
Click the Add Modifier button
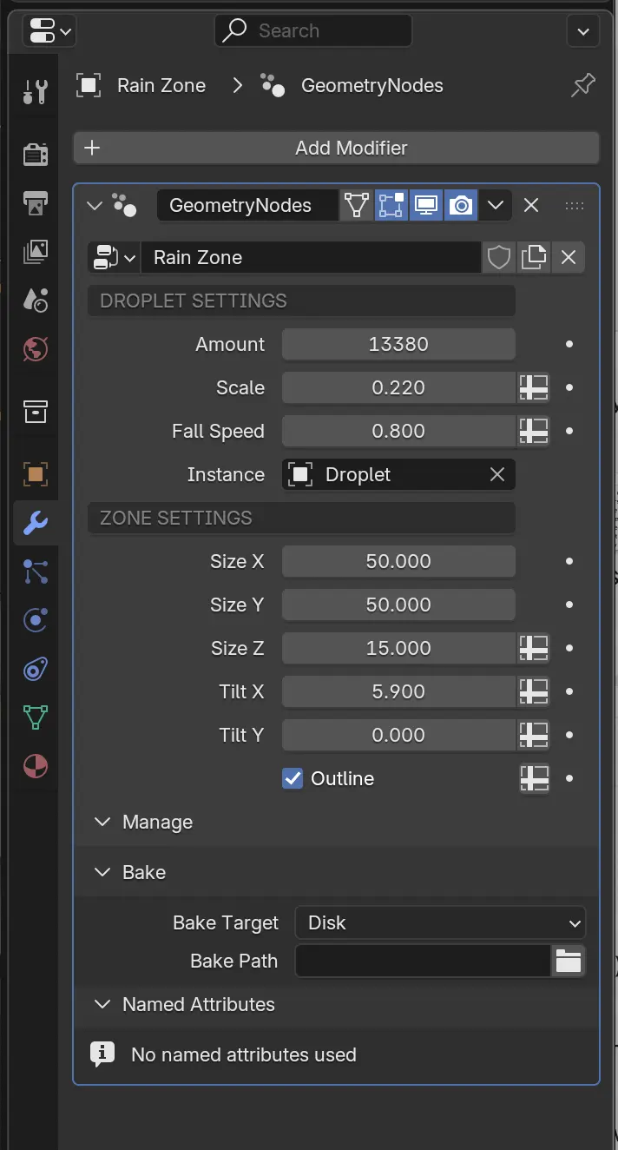[x=336, y=148]
